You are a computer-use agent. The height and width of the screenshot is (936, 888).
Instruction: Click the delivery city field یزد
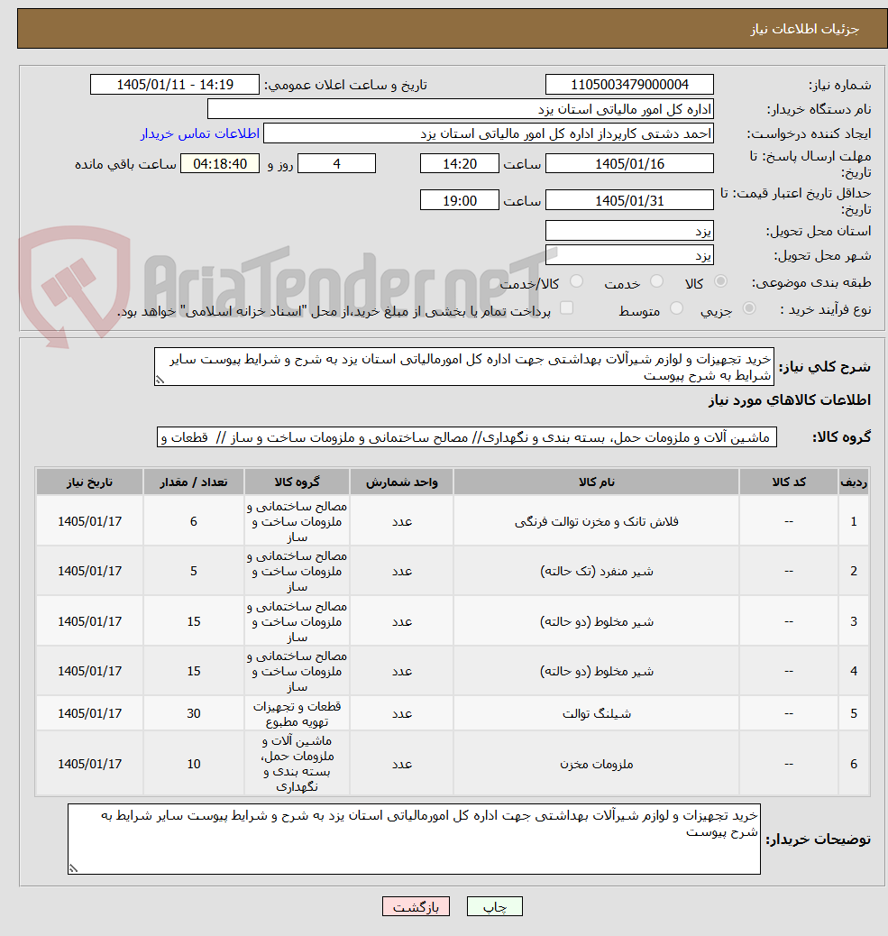point(629,255)
